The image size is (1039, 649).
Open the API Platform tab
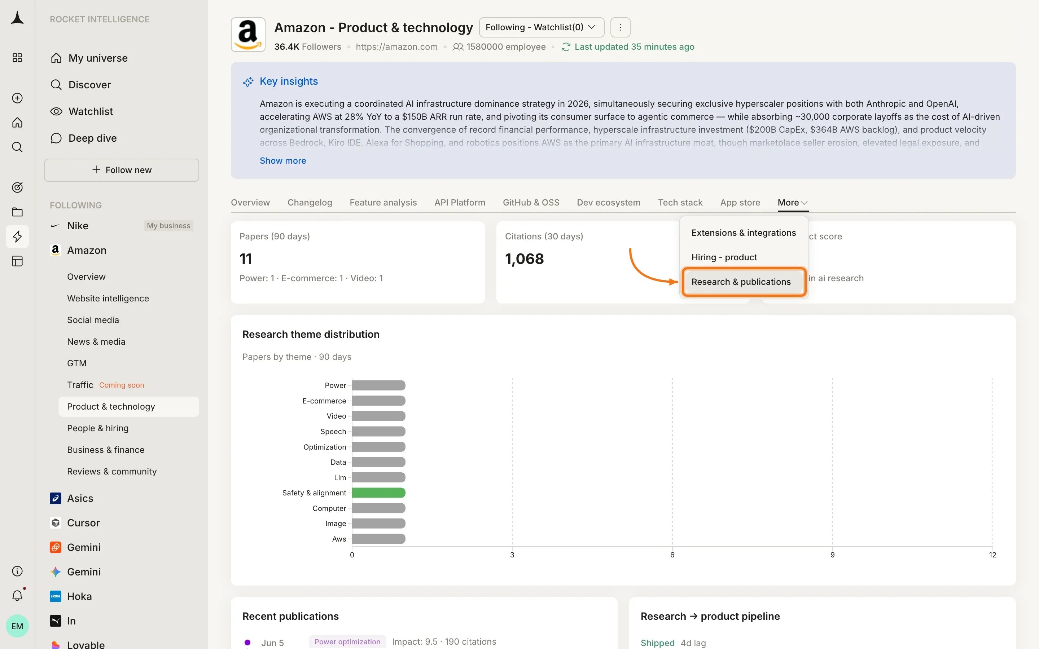460,203
